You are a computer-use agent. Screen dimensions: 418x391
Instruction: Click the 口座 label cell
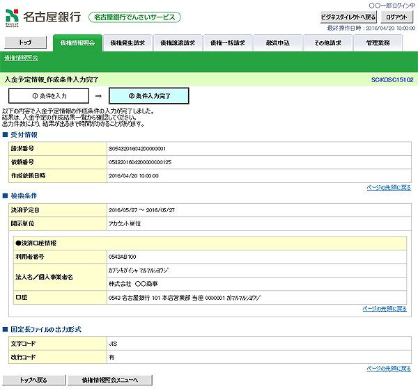point(60,298)
